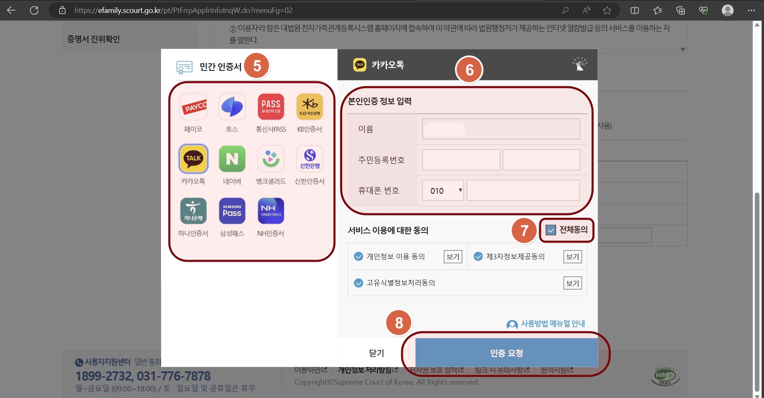This screenshot has height=398, width=764.
Task: Click the password key icon in address bar
Action: click(x=565, y=10)
